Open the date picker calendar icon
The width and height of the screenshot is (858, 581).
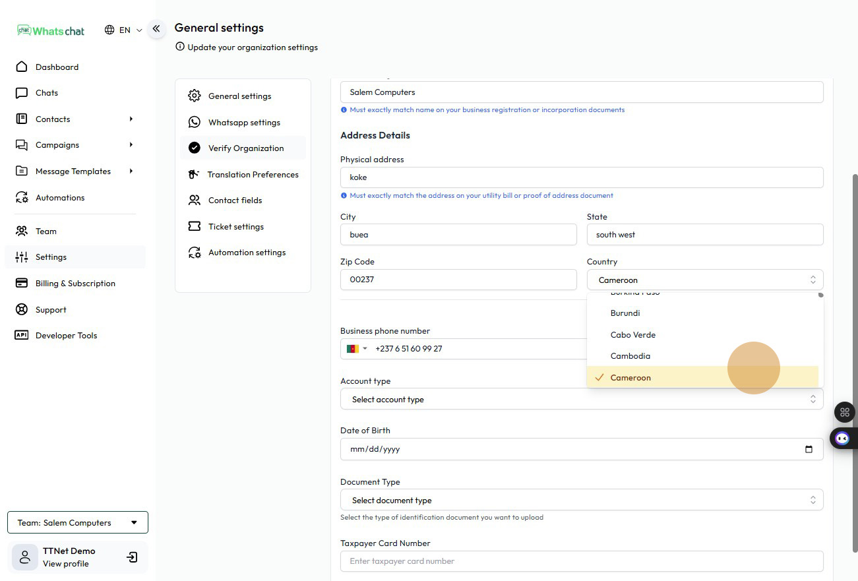[809, 449]
